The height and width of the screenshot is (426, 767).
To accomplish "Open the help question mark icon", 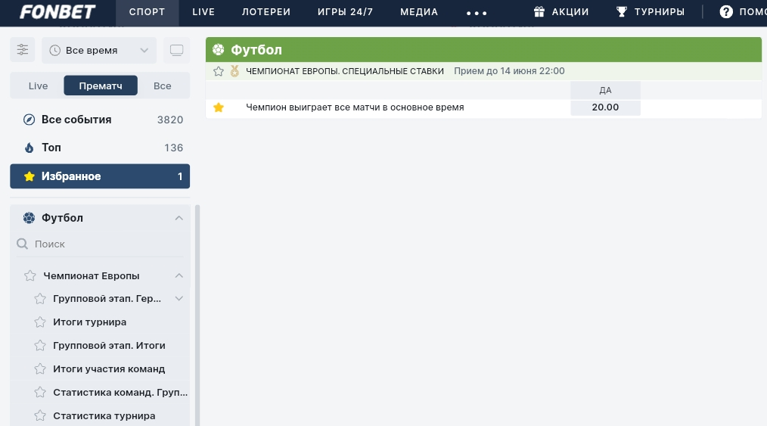I will (x=726, y=12).
